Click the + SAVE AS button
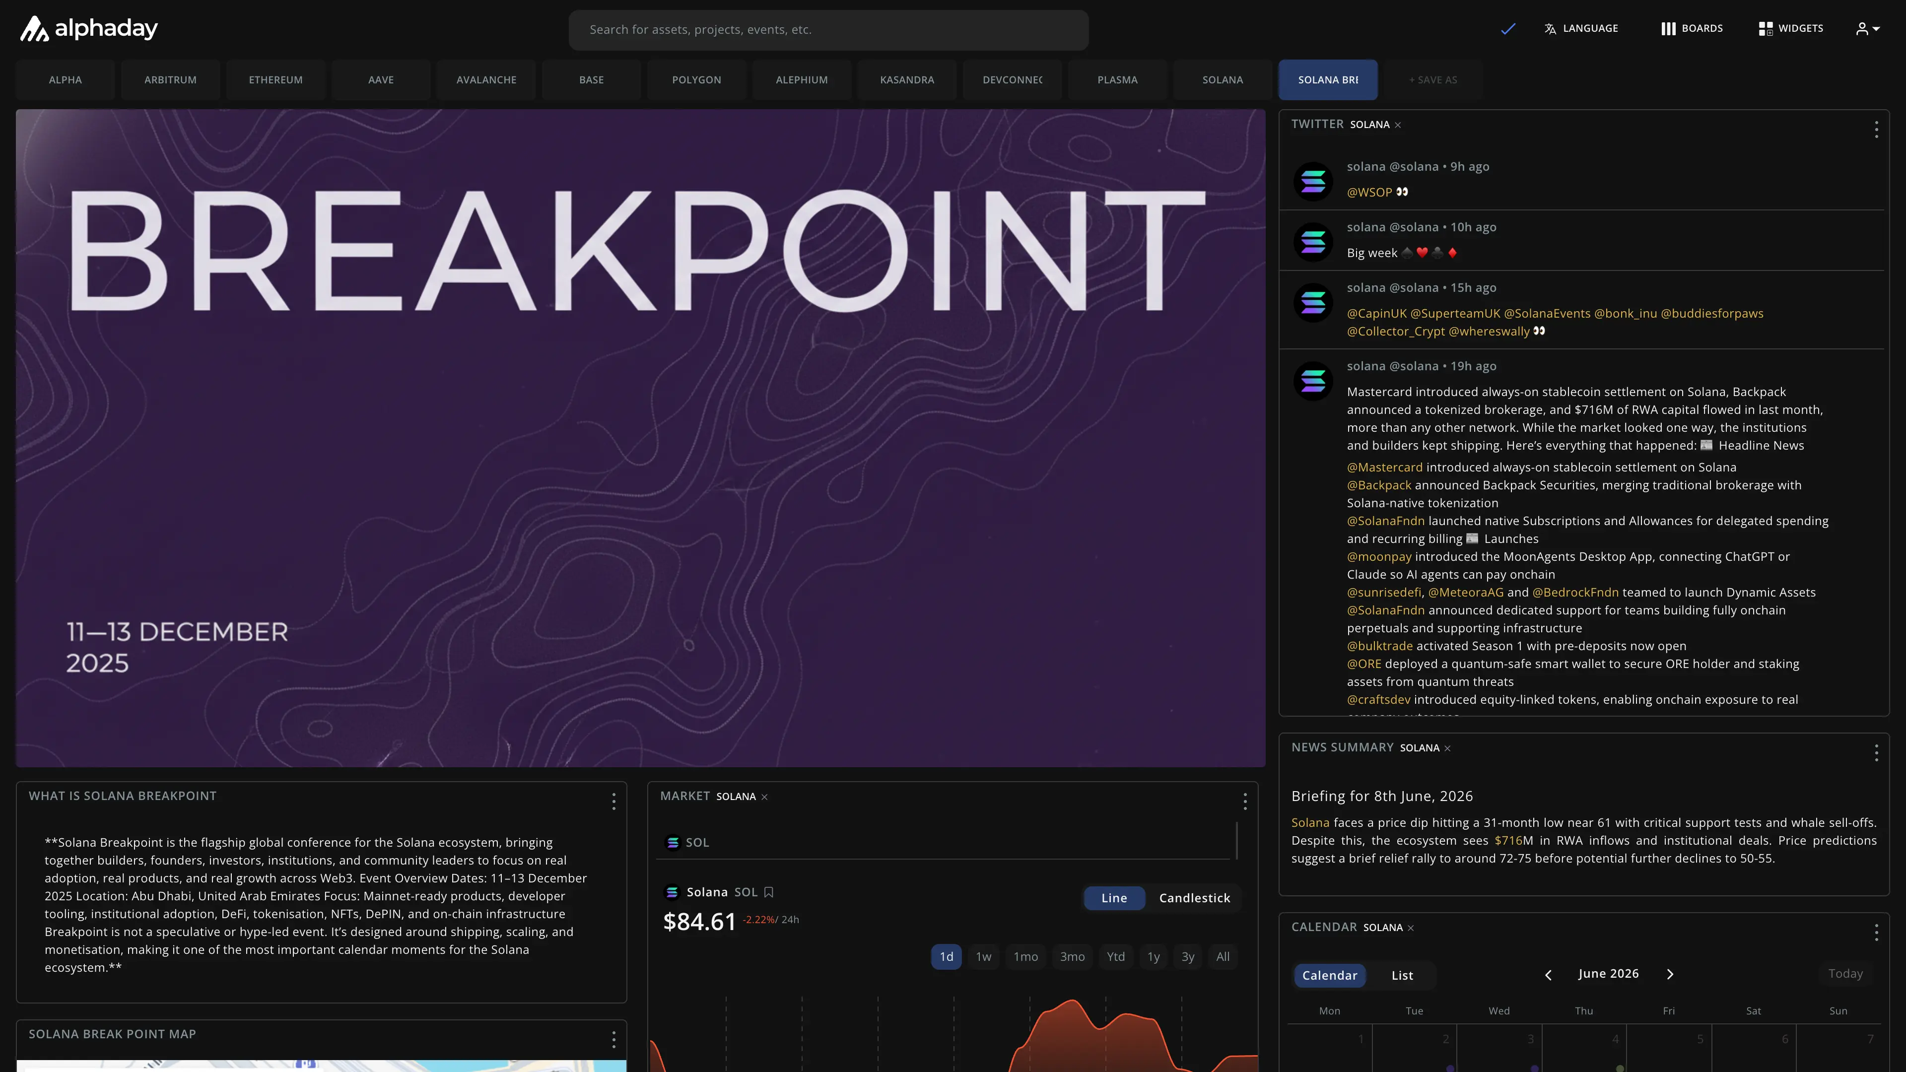Image resolution: width=1906 pixels, height=1072 pixels. pos(1433,80)
